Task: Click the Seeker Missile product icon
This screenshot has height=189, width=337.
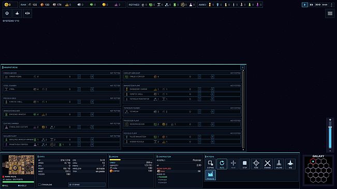Action: (x=127, y=141)
